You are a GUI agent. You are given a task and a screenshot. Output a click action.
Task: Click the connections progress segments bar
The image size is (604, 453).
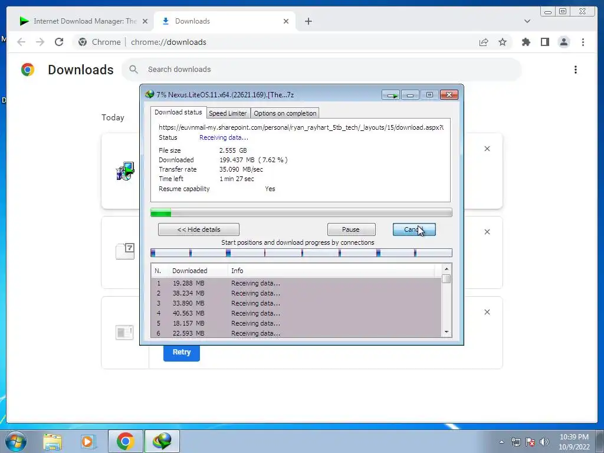301,252
